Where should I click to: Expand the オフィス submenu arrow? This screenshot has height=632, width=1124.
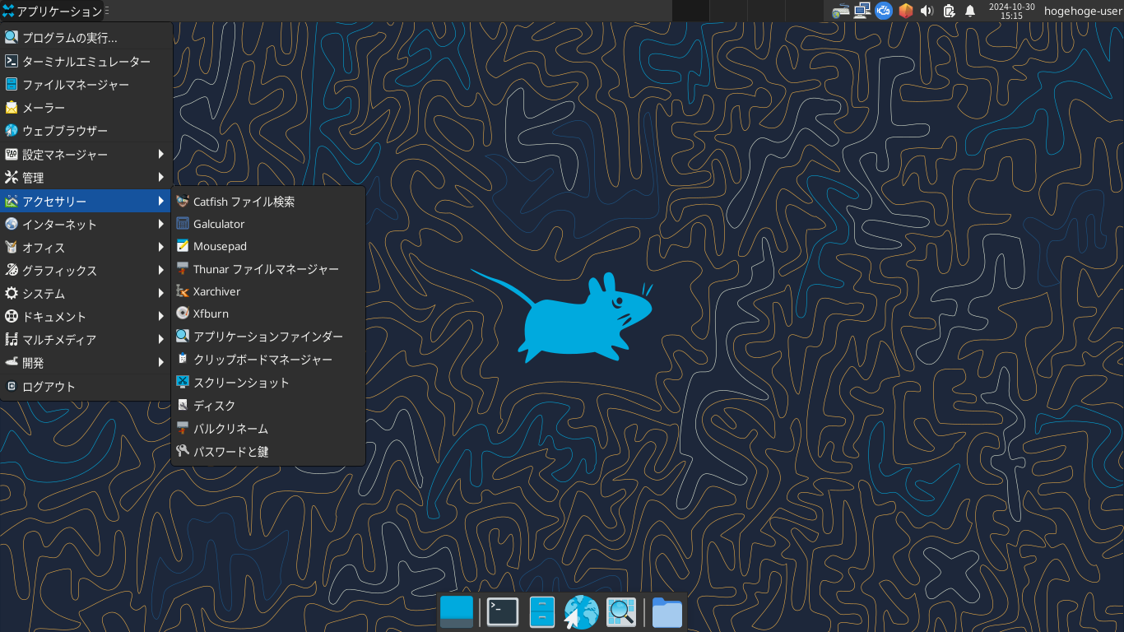tap(161, 247)
